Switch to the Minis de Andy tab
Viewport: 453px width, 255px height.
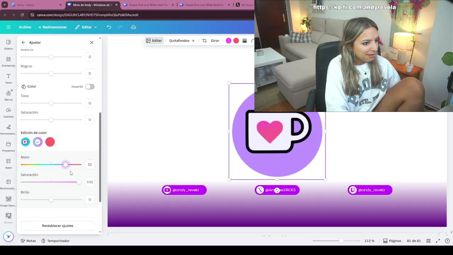(92, 5)
